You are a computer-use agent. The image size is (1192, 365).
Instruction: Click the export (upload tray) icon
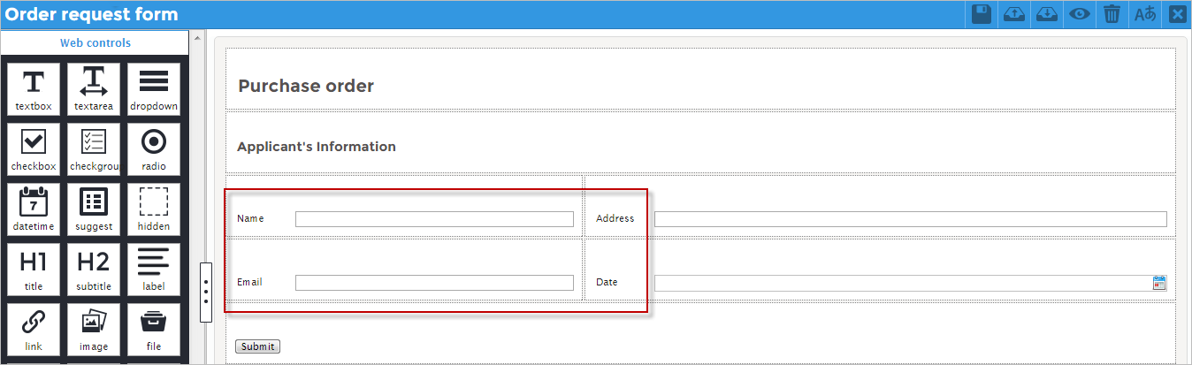1014,14
